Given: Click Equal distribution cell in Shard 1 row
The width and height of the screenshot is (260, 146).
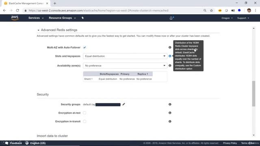Looking at the screenshot, I should coord(108,79).
